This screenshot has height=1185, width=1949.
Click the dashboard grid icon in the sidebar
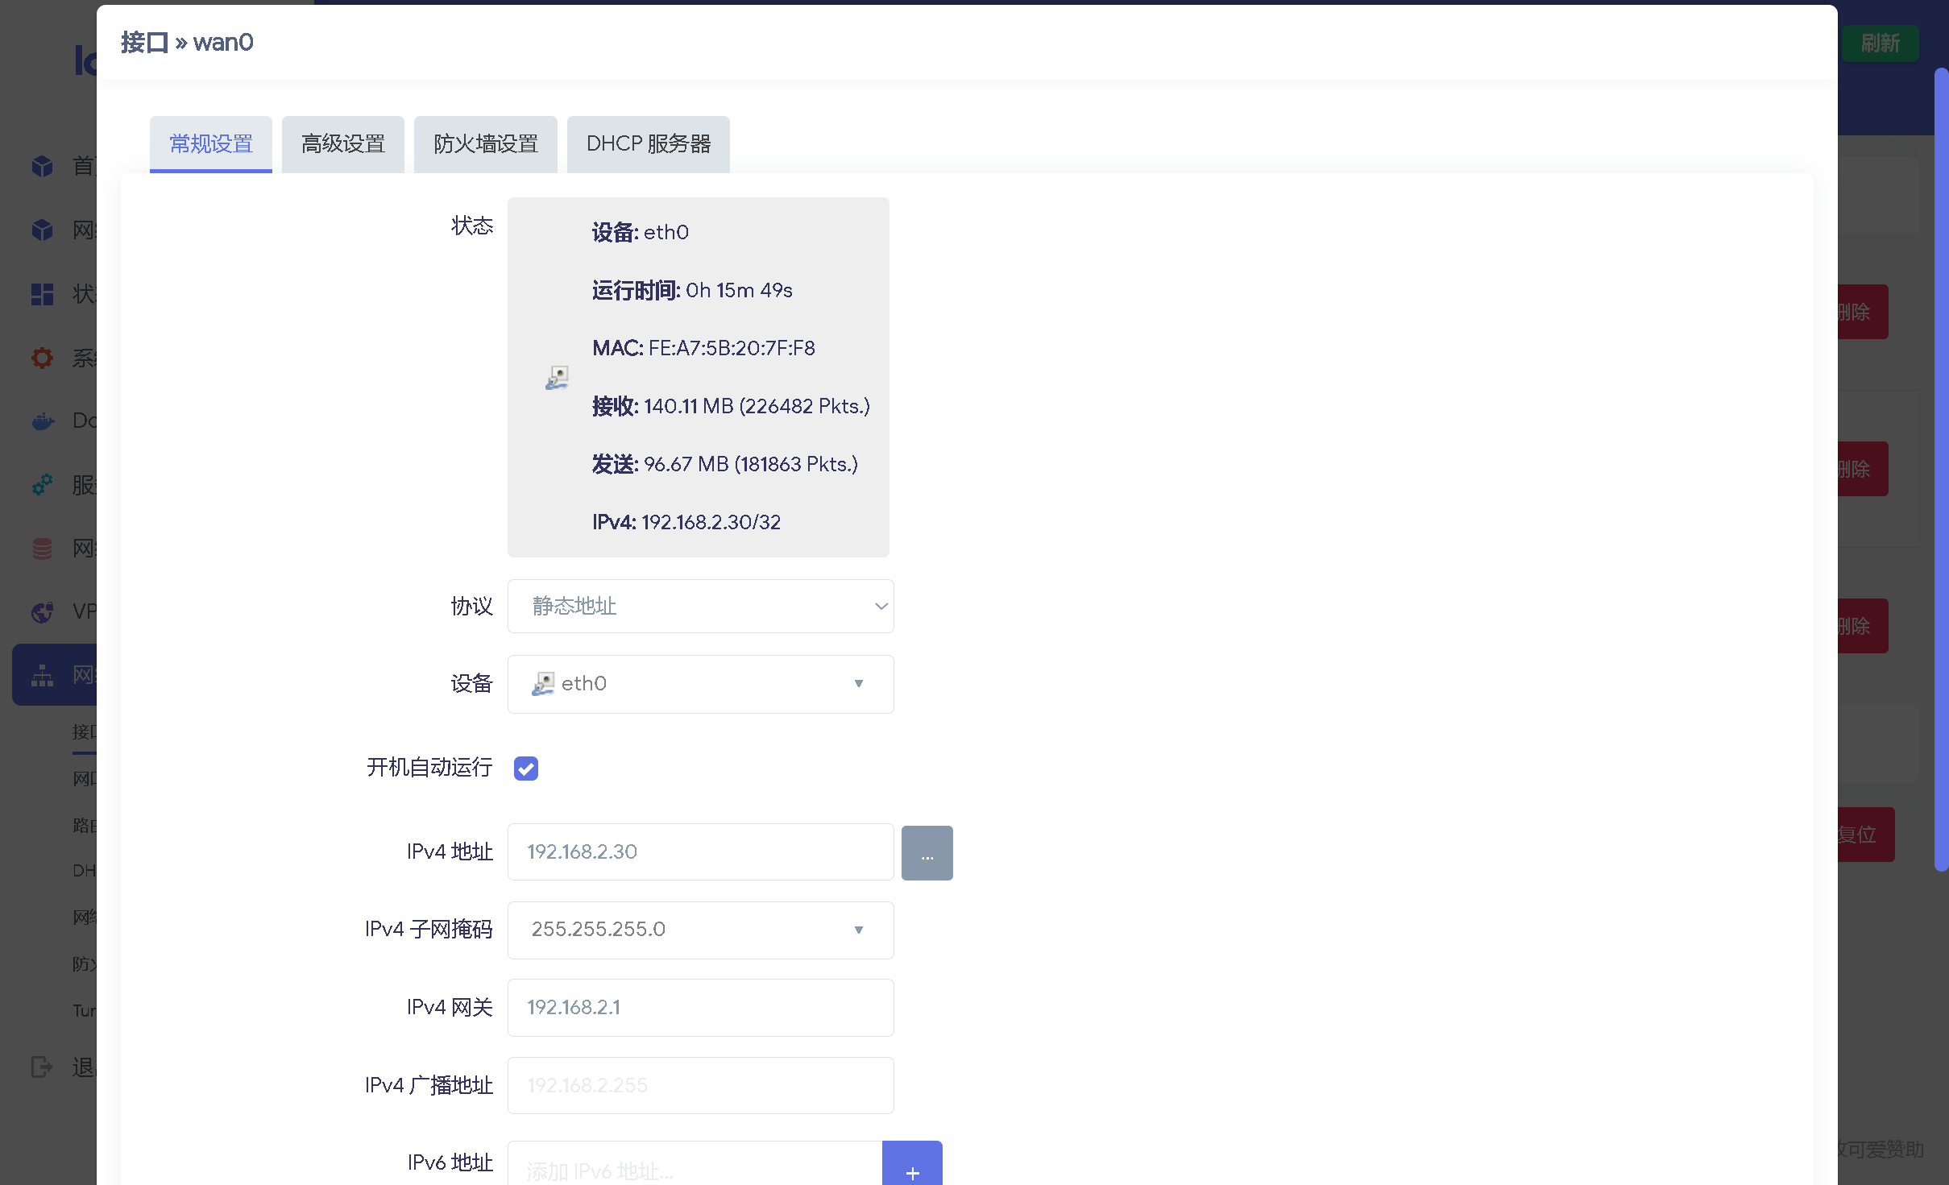point(42,294)
